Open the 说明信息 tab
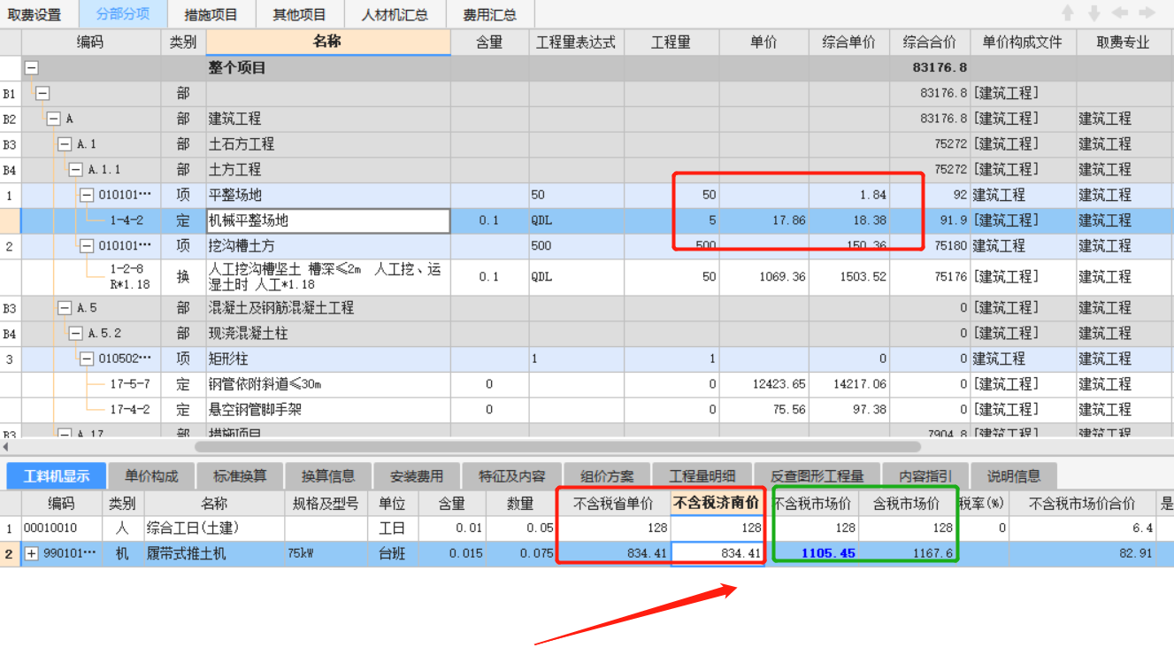 point(1014,476)
